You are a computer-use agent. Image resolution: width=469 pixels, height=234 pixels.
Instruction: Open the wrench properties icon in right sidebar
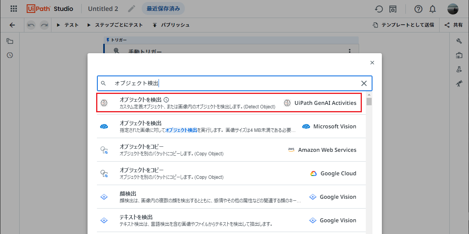point(459,41)
